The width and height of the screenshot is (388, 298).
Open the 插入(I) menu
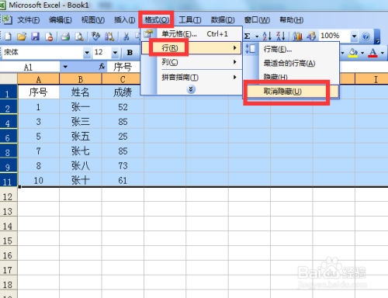tap(124, 20)
